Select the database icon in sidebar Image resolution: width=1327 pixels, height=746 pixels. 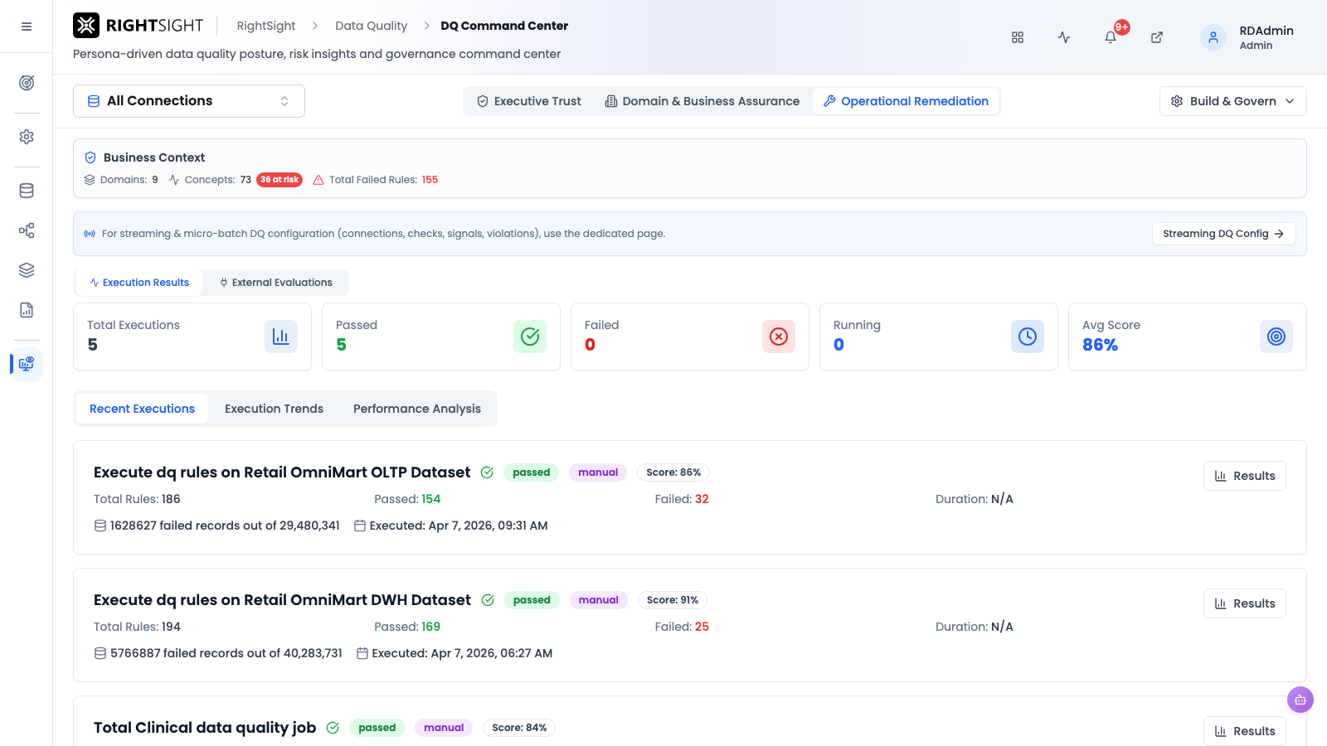click(27, 191)
